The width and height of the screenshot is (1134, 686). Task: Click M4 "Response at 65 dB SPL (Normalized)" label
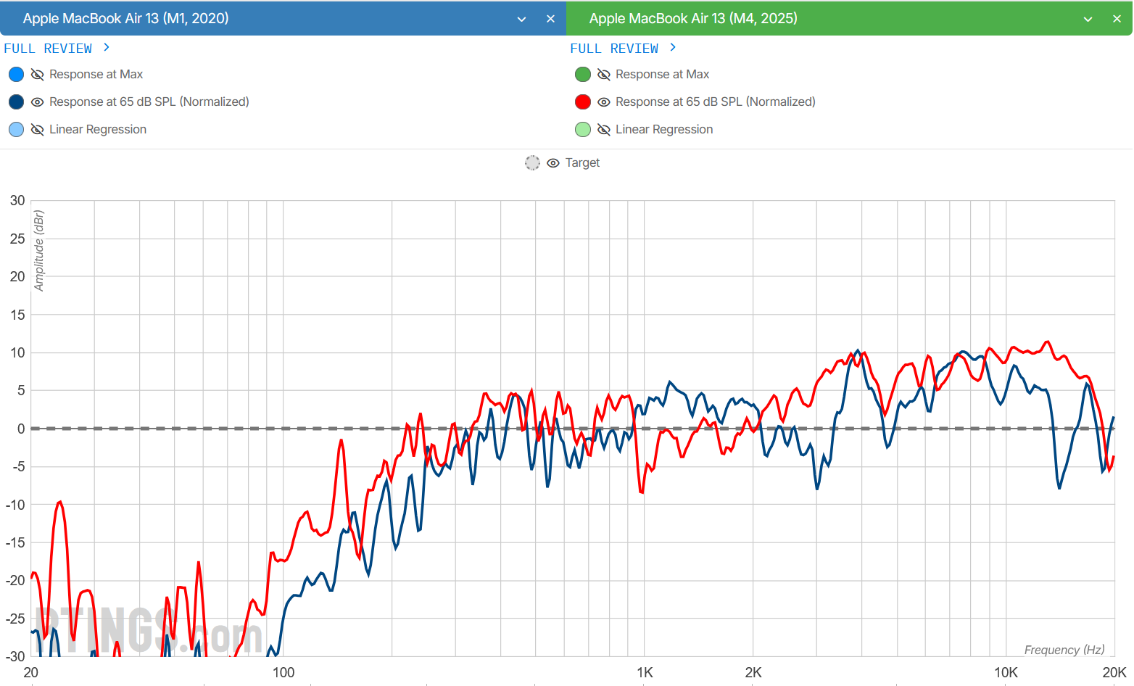716,102
